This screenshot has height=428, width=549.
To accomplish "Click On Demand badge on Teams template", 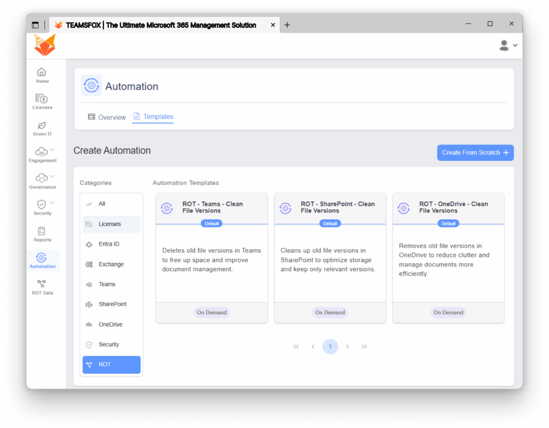I will (211, 313).
